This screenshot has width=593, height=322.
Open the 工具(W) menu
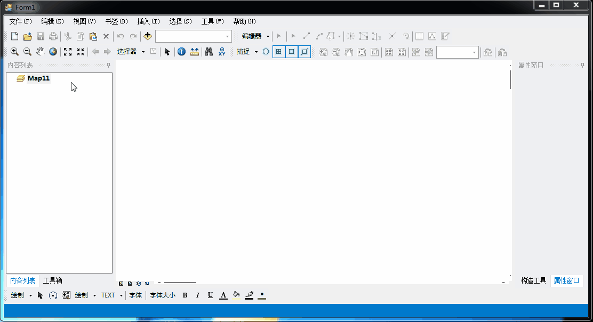pos(213,21)
